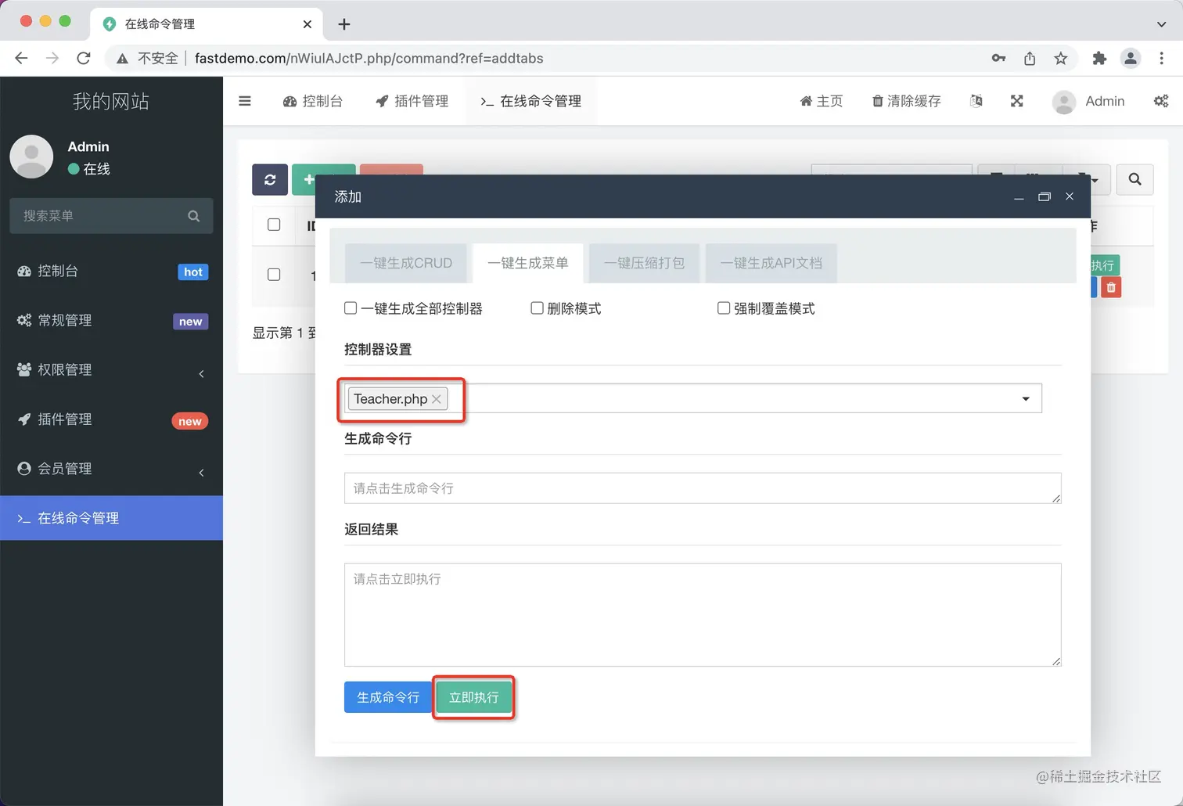Click the language switch icon in top bar

tap(976, 101)
